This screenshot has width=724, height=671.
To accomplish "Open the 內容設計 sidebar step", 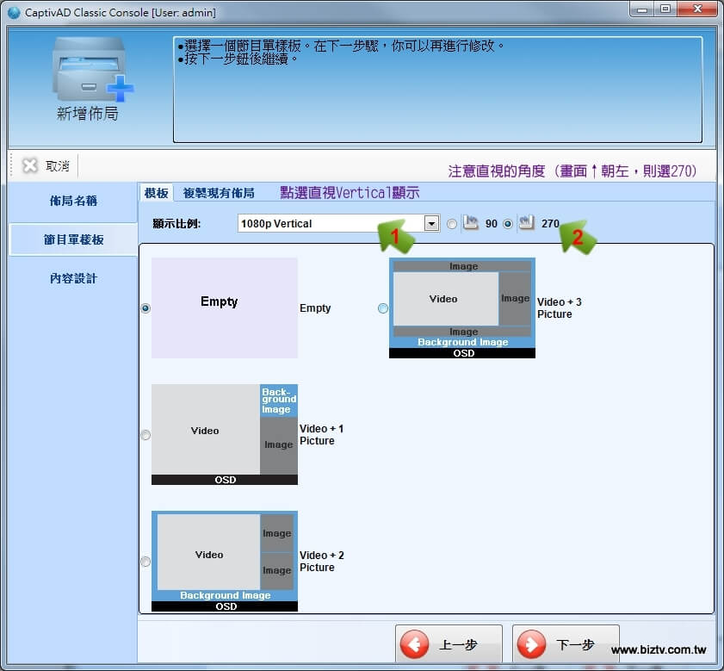I will 73,278.
